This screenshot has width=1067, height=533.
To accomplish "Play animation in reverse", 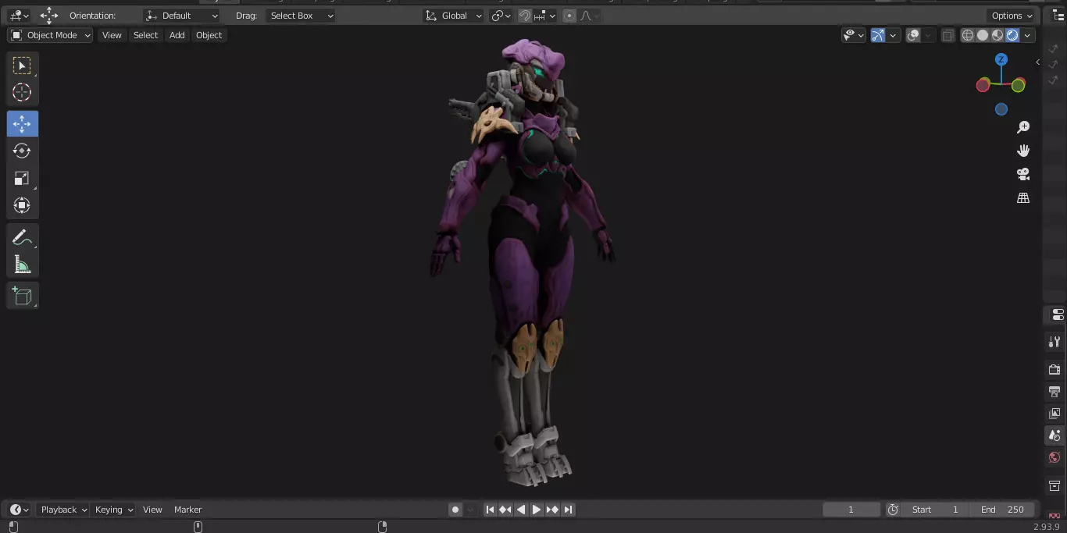I will click(x=521, y=510).
